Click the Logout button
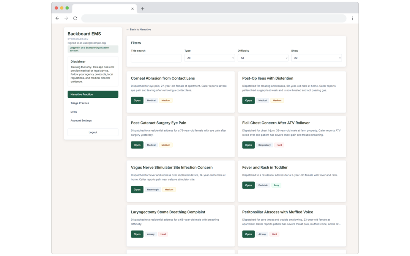410x256 pixels. coord(93,132)
